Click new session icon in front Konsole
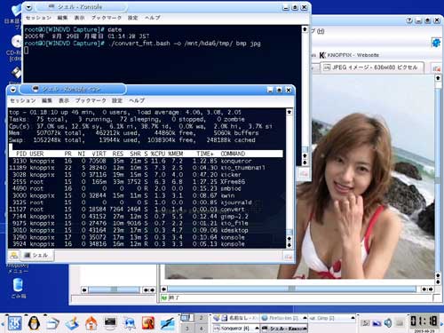The height and width of the screenshot is (333, 444). [14, 255]
